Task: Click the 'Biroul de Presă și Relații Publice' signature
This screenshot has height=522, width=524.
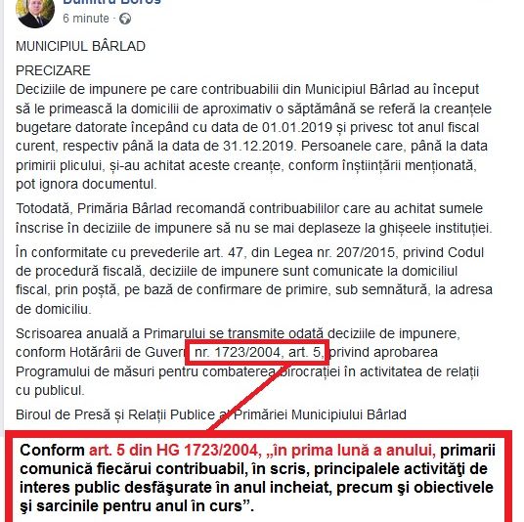Action: coord(115,414)
